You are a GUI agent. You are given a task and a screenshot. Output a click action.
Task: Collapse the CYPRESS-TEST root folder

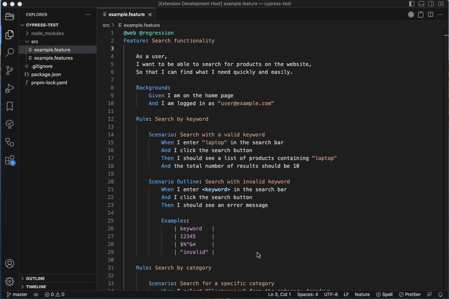point(58,25)
